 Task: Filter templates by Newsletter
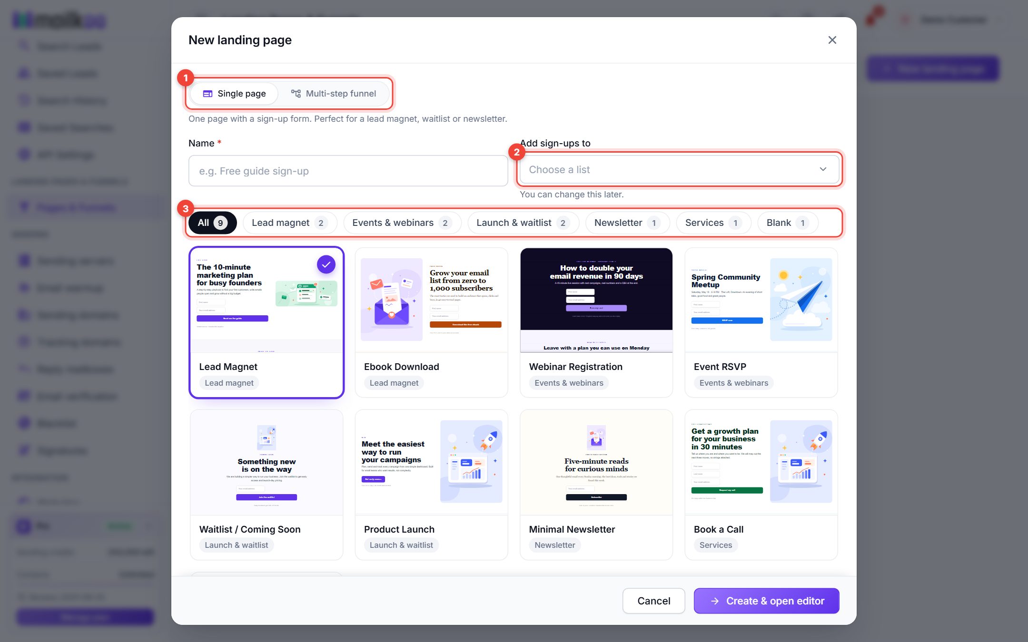pos(627,223)
